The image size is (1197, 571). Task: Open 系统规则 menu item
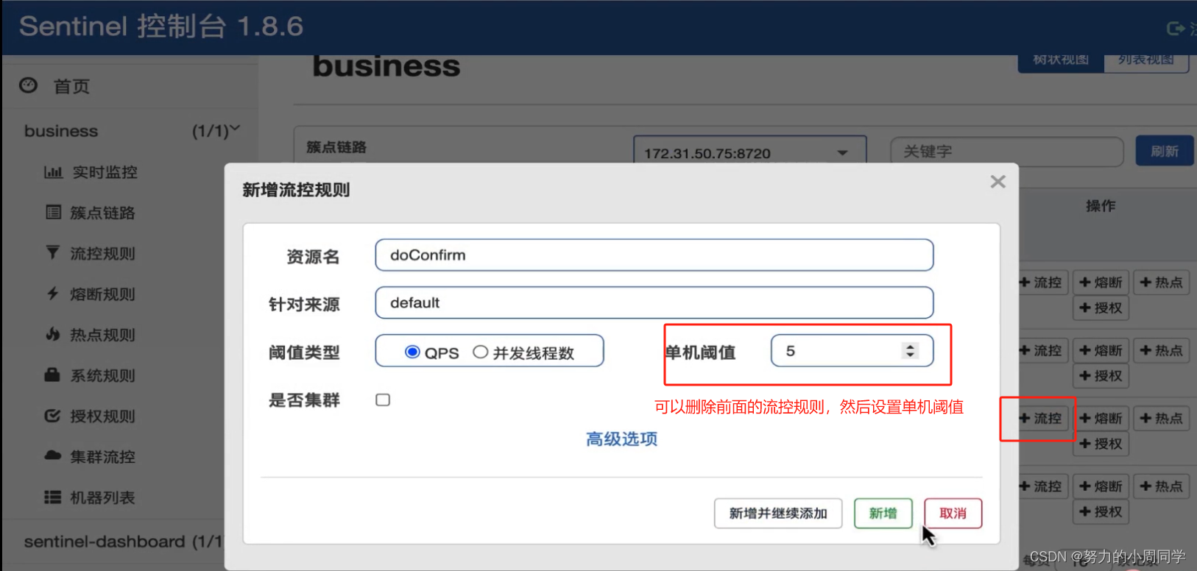pyautogui.click(x=102, y=375)
